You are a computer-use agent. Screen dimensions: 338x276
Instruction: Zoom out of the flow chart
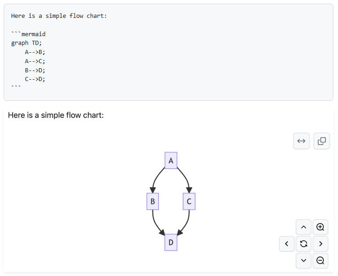click(x=320, y=260)
